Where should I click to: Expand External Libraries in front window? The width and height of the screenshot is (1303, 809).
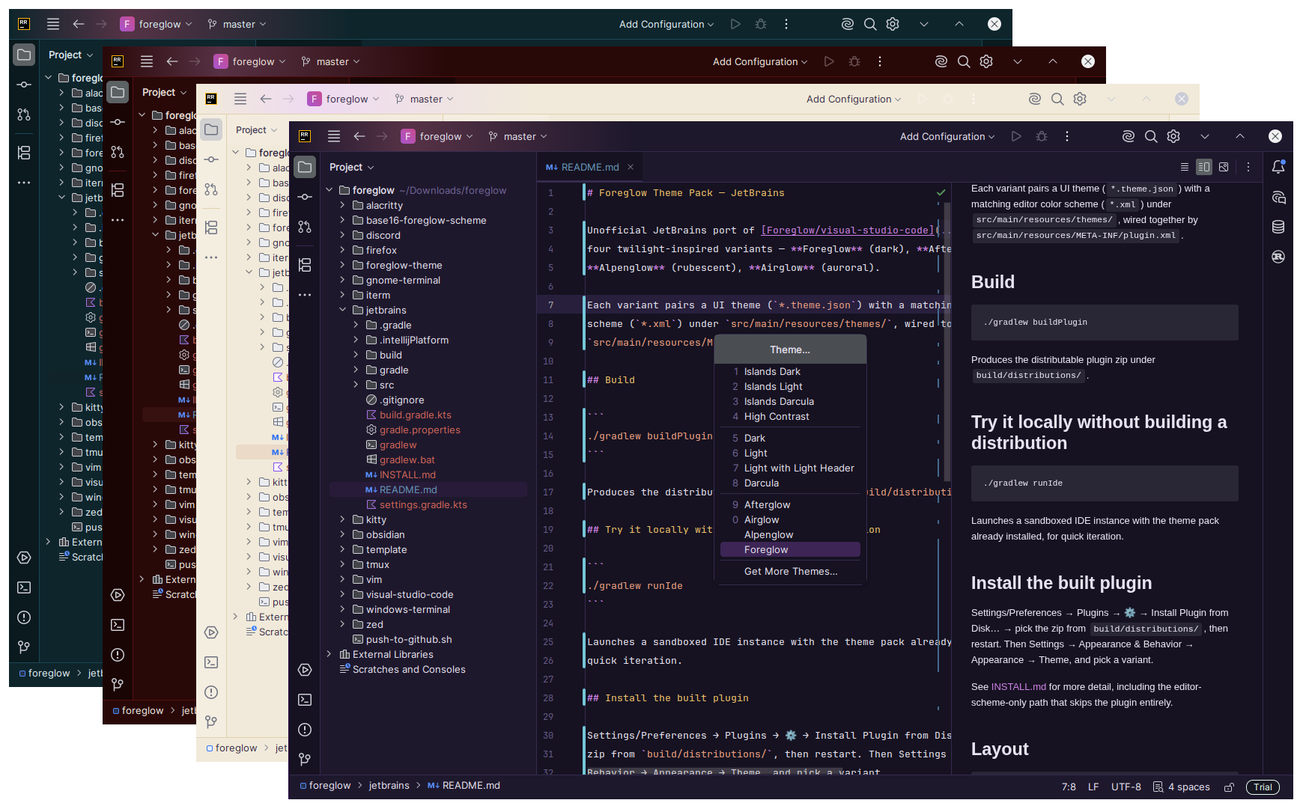(329, 654)
